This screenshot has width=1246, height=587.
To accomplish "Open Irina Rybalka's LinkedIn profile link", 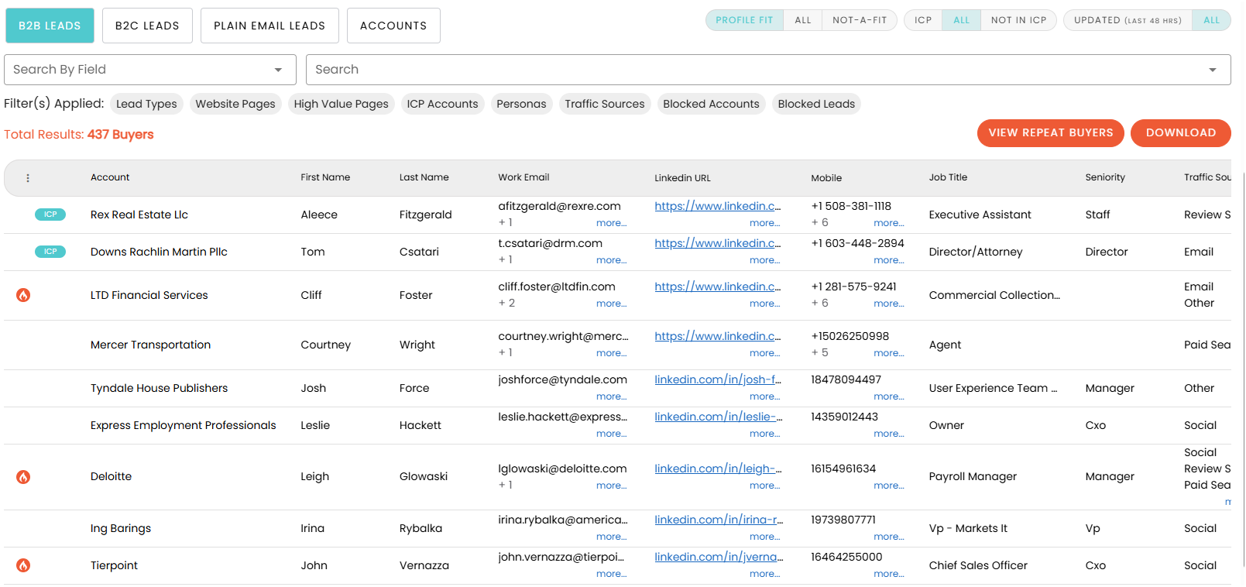I will (719, 520).
